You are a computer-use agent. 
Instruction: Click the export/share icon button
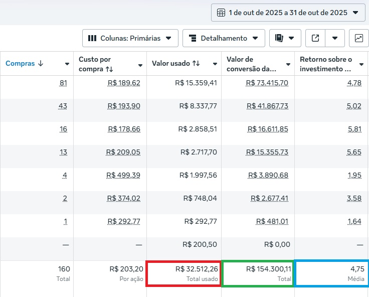[x=315, y=38]
